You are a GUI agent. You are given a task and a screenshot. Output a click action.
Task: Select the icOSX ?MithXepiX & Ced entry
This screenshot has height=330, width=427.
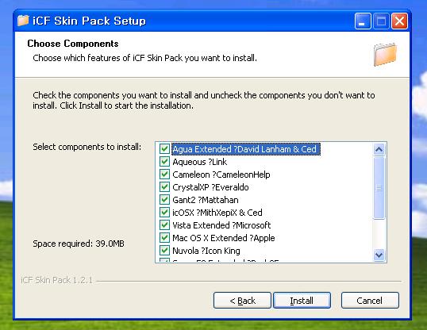click(217, 213)
